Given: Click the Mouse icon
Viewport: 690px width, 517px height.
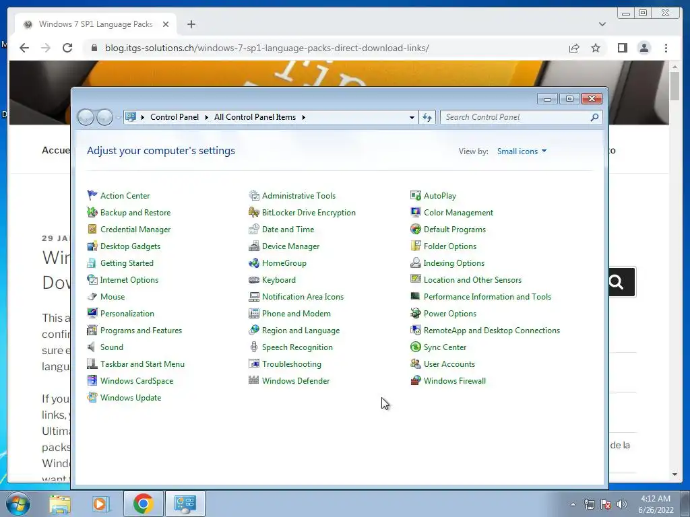Looking at the screenshot, I should (92, 297).
